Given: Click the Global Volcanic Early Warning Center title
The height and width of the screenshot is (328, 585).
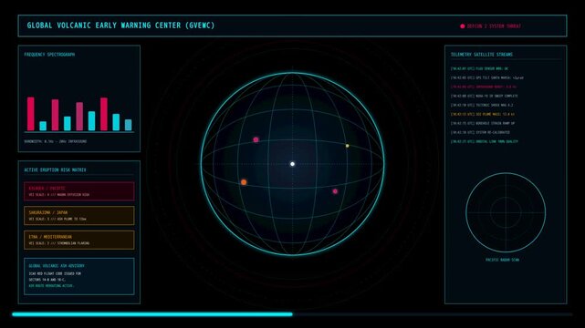Looking at the screenshot, I should click(120, 26).
